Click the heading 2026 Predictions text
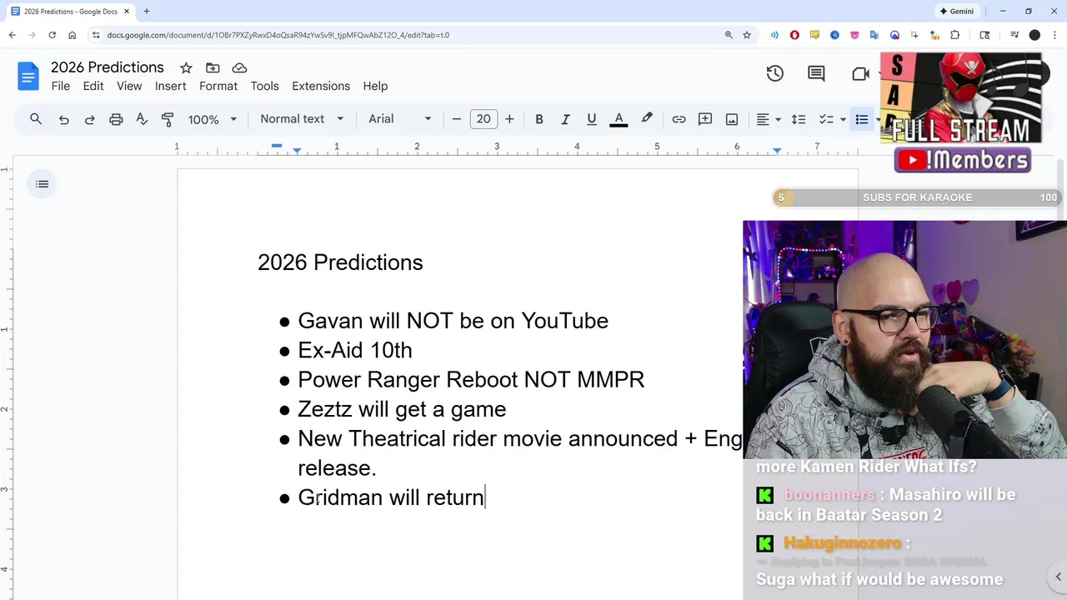 pyautogui.click(x=340, y=262)
